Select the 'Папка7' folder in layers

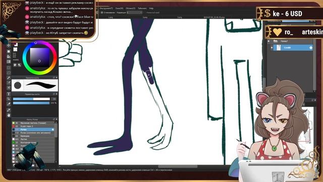tap(291, 41)
